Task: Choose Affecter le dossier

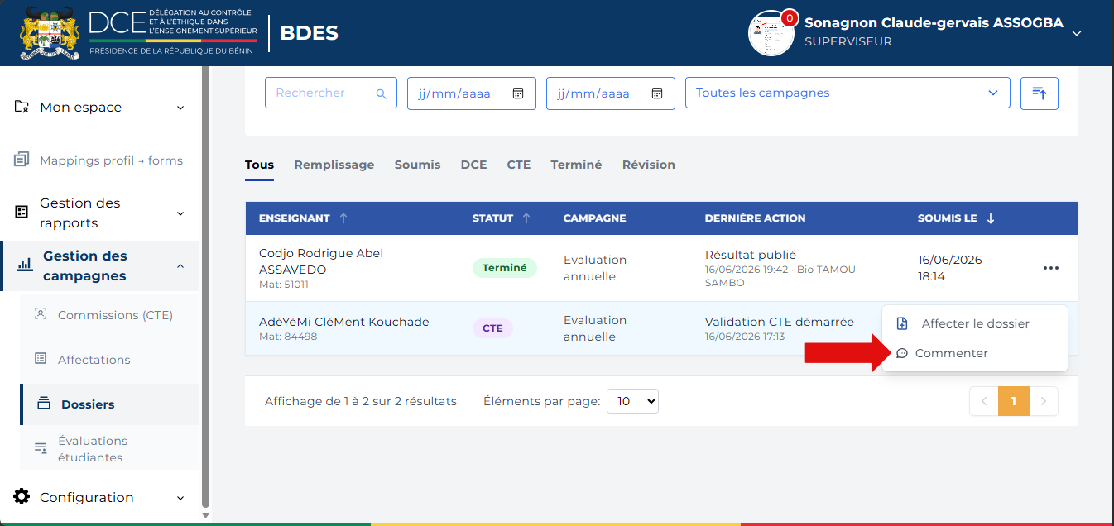Action: [975, 323]
